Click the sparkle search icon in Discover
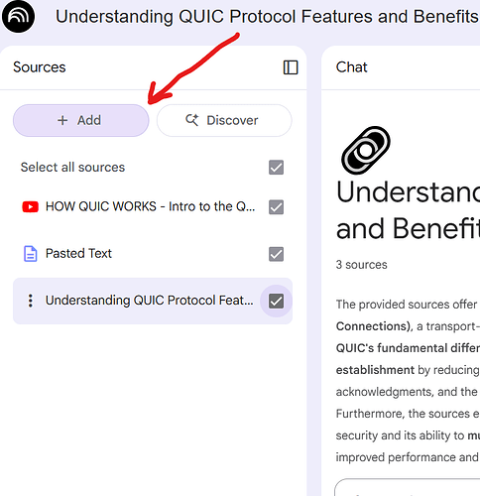Screen dimensions: 480x496 tap(191, 120)
